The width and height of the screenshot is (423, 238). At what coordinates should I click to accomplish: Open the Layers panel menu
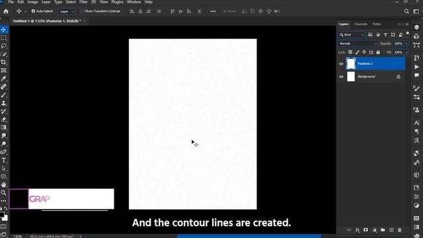tap(407, 24)
